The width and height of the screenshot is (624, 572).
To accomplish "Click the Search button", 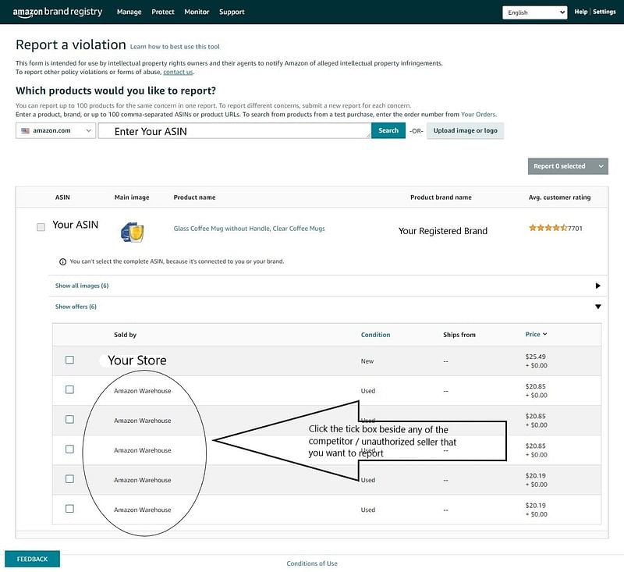I will (x=388, y=130).
